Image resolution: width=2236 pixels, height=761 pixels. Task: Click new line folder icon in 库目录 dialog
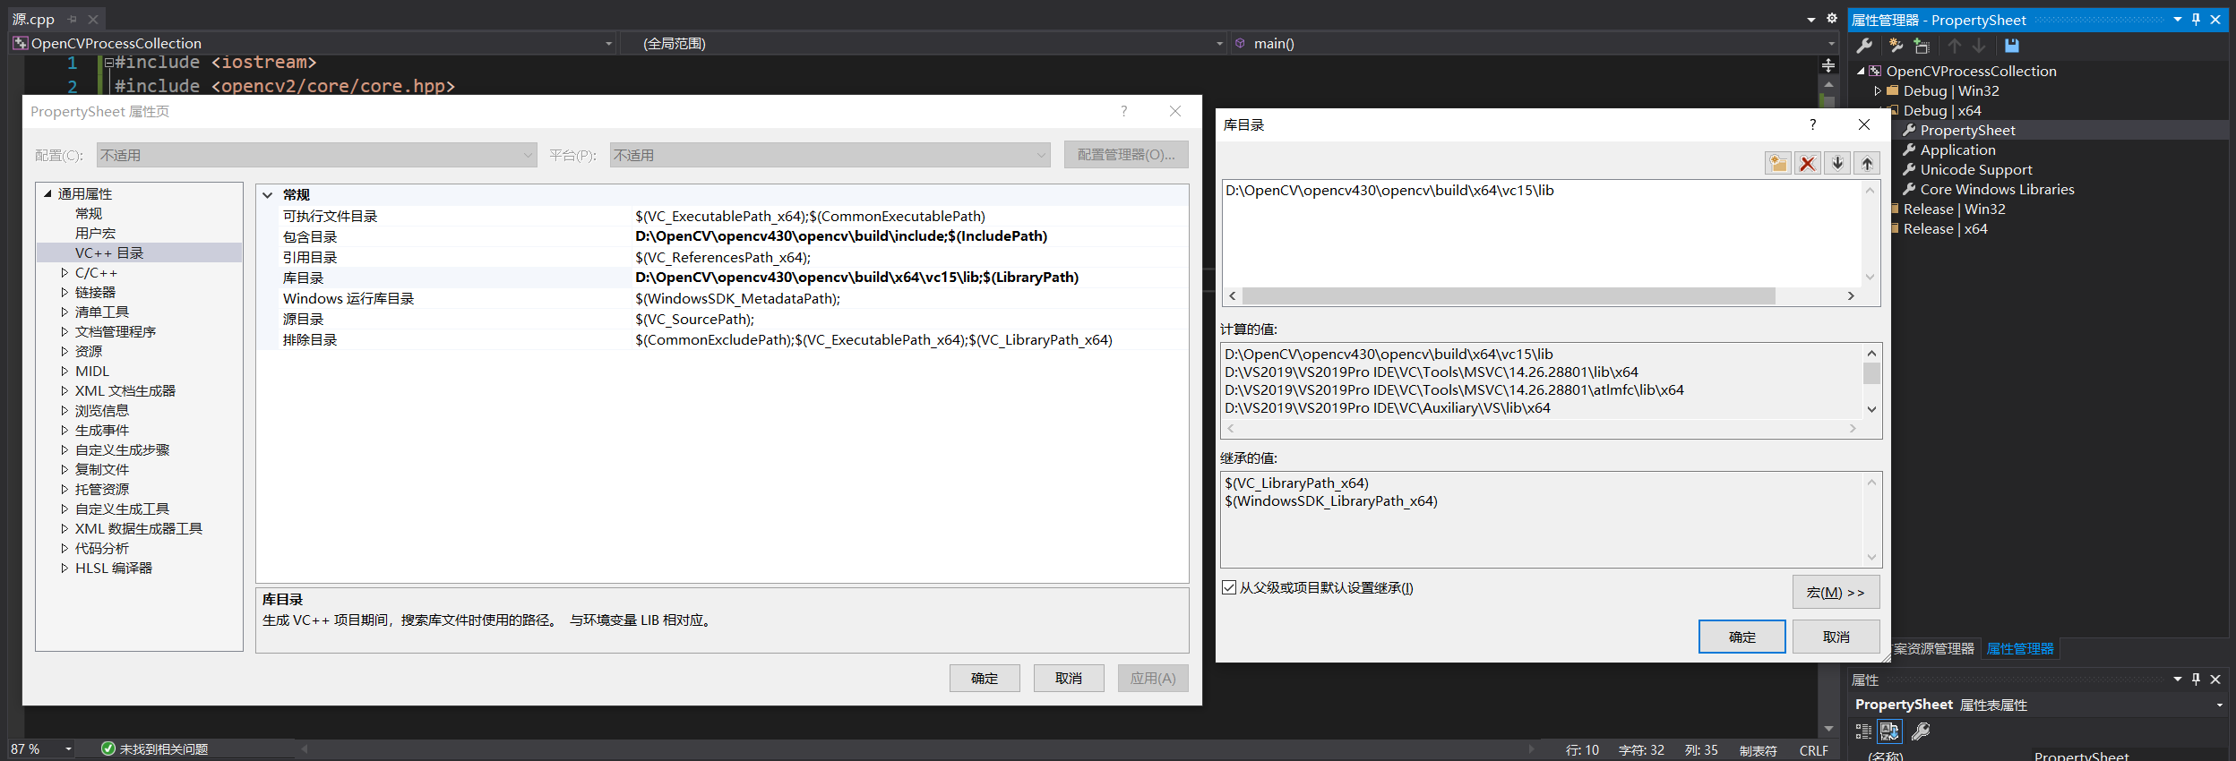pos(1778,163)
